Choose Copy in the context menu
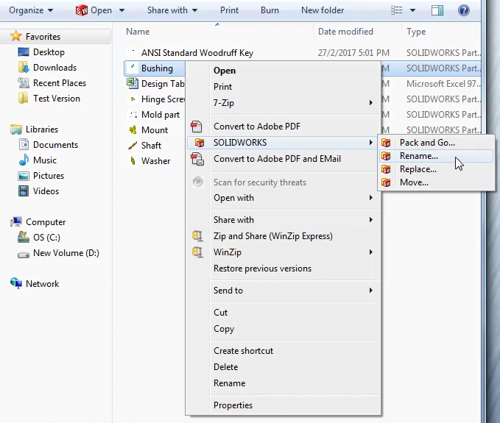The height and width of the screenshot is (423, 500). click(224, 329)
